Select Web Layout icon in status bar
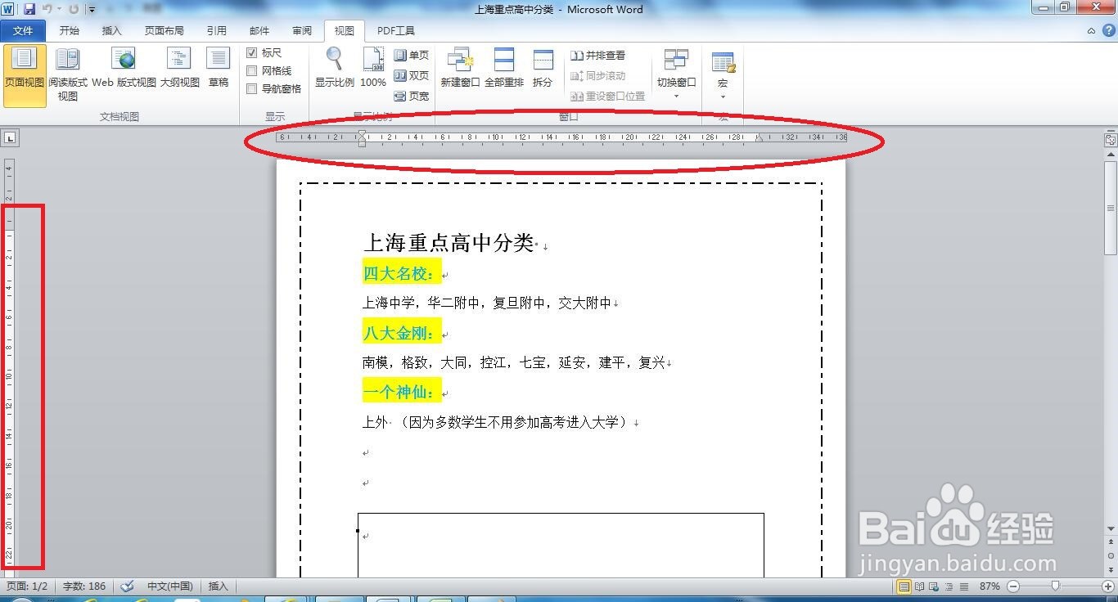This screenshot has width=1118, height=602. (935, 586)
